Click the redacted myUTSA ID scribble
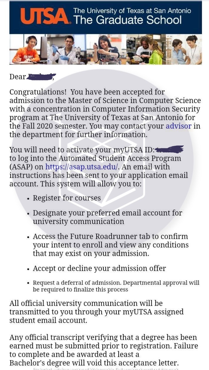Screen dimensions: 209x370 click(169, 149)
